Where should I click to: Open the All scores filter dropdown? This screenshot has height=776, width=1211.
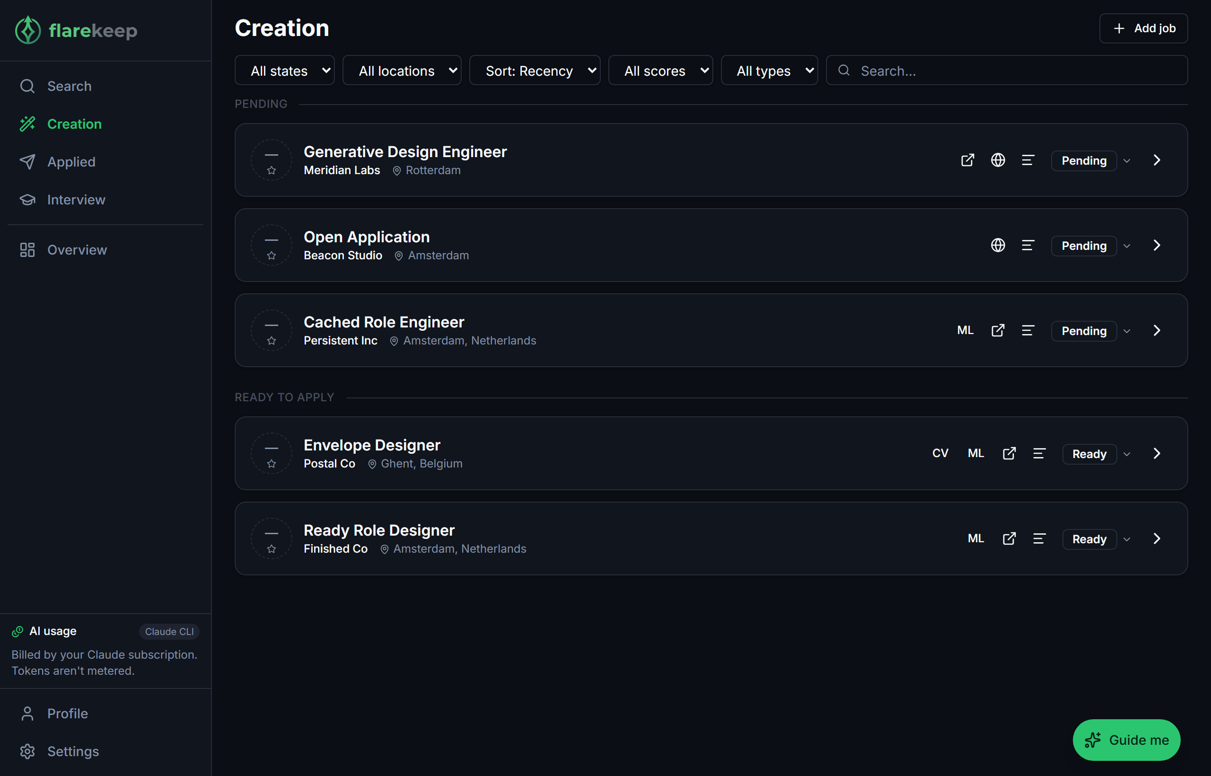[660, 71]
